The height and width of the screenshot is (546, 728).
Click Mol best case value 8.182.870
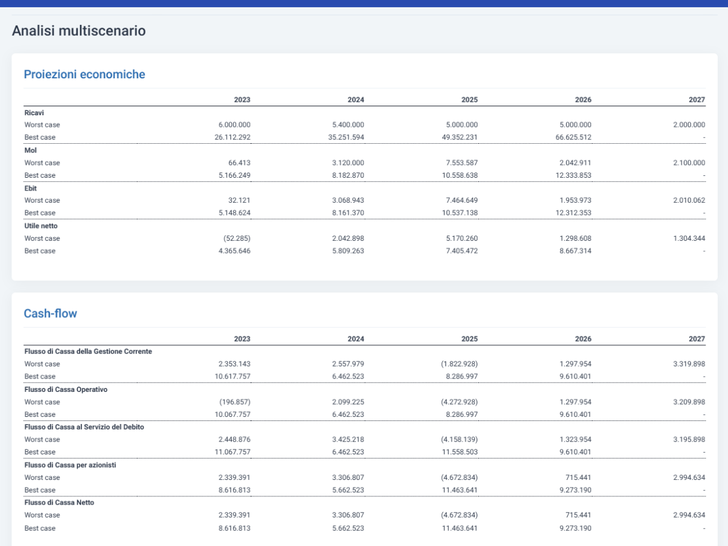tap(348, 175)
